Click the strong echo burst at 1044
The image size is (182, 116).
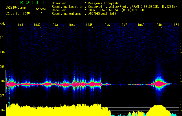click(74, 84)
